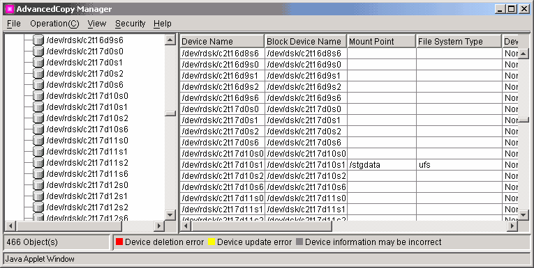Open the File menu

coord(14,24)
